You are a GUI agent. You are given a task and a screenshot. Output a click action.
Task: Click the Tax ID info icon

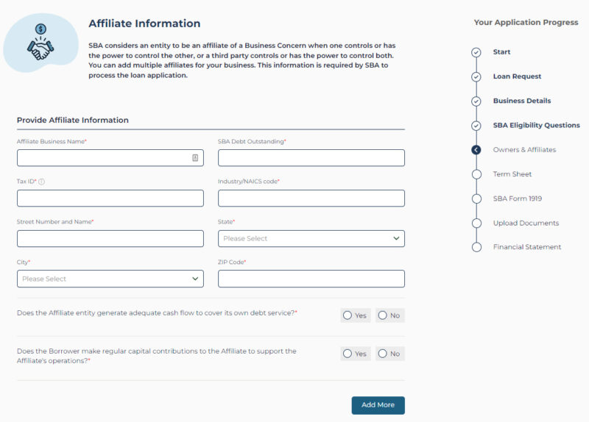(x=42, y=182)
